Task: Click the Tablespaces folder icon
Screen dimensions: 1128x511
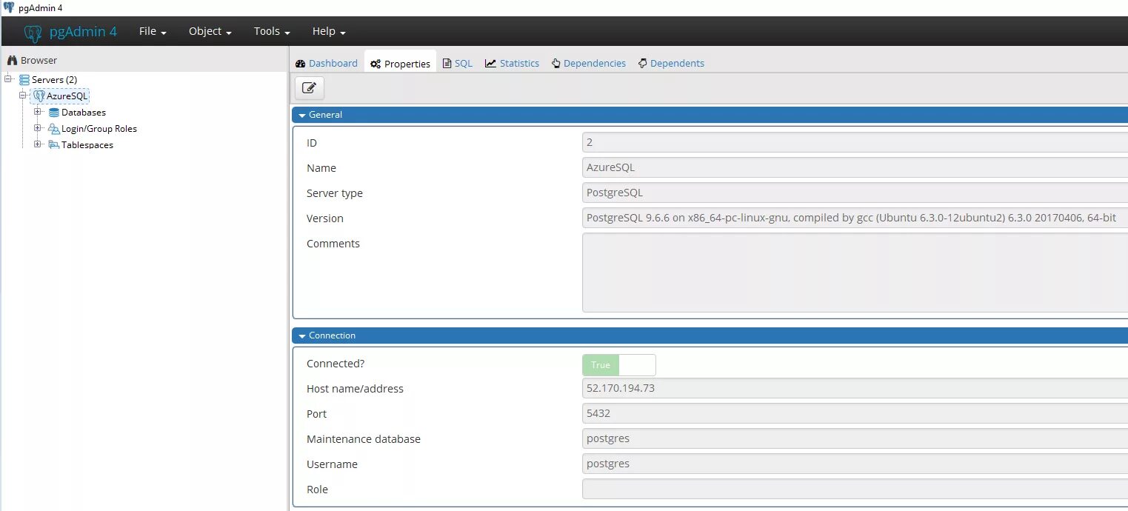Action: pyautogui.click(x=54, y=145)
